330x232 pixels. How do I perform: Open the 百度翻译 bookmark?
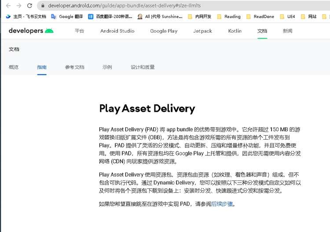pos(110,16)
